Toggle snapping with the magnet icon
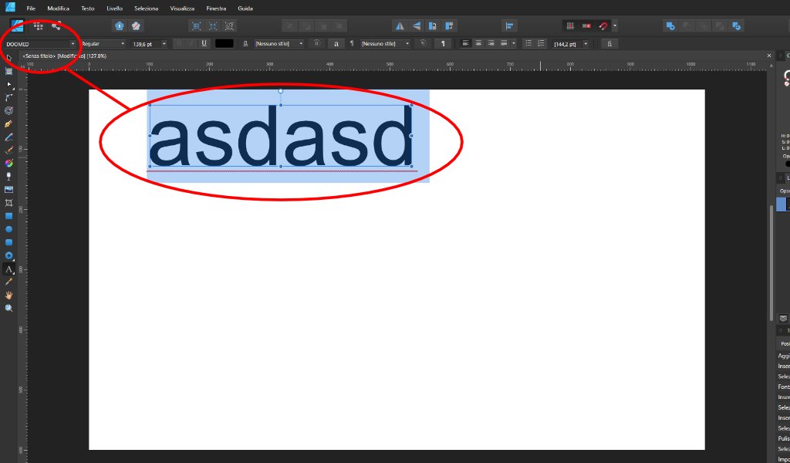 point(603,25)
